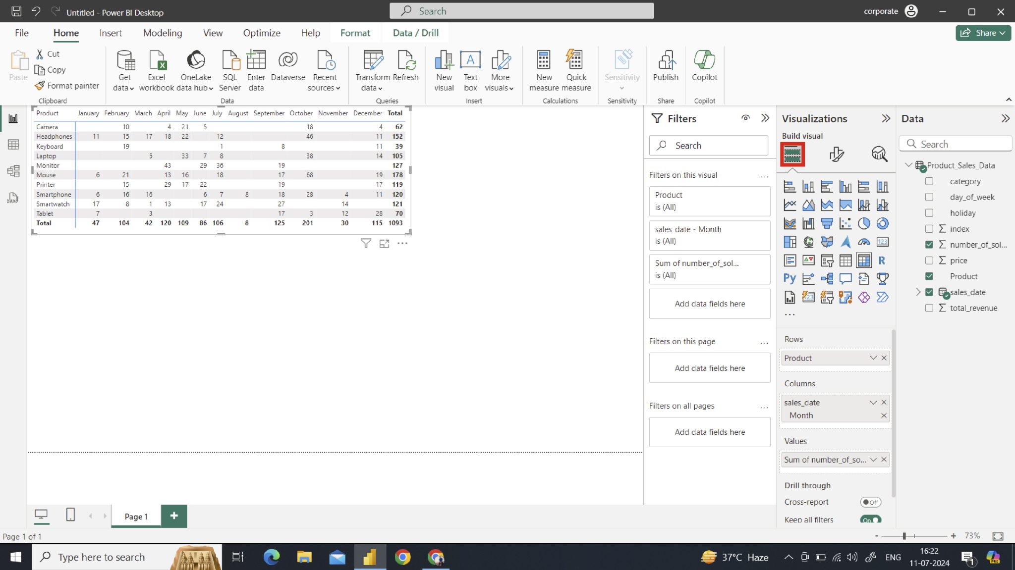Select the Table visual
1015x570 pixels.
click(846, 260)
